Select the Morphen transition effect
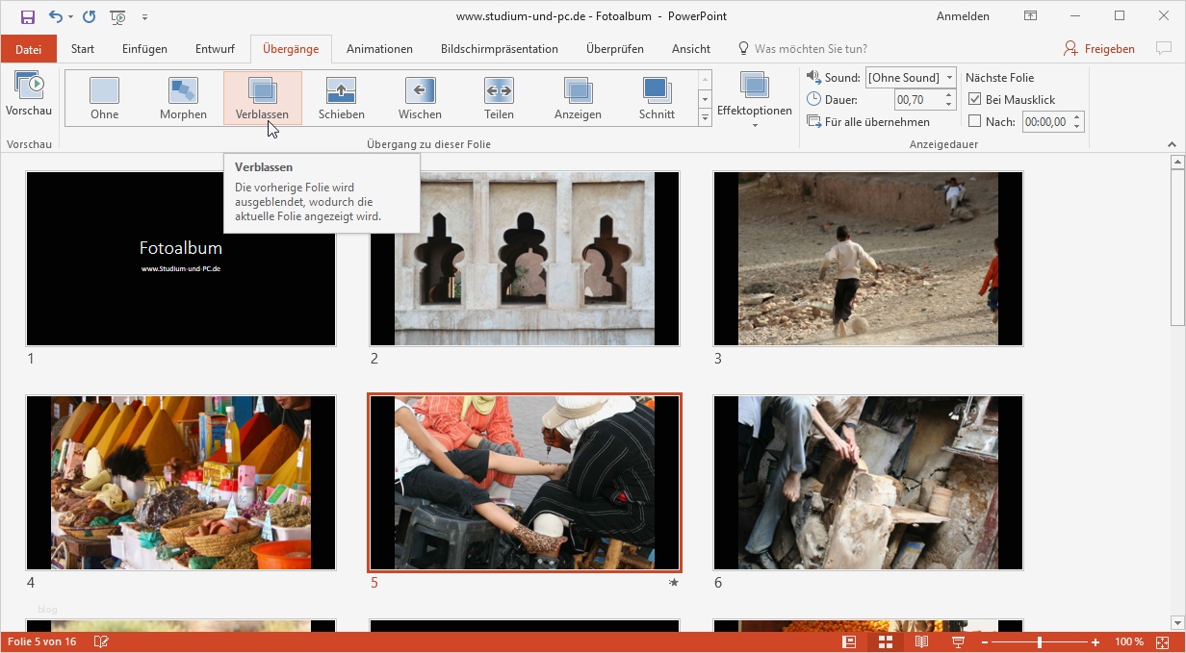 click(183, 96)
